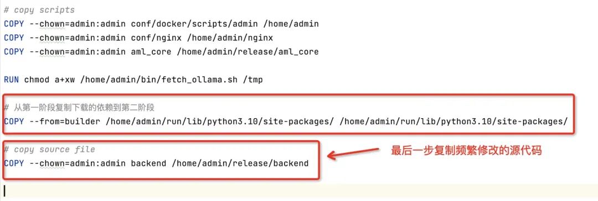Click the first COPY keyword
This screenshot has width=598, height=201.
14,24
